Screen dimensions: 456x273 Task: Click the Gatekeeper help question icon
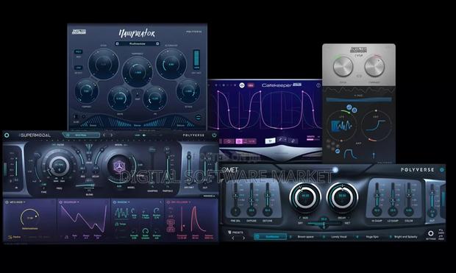click(x=318, y=85)
